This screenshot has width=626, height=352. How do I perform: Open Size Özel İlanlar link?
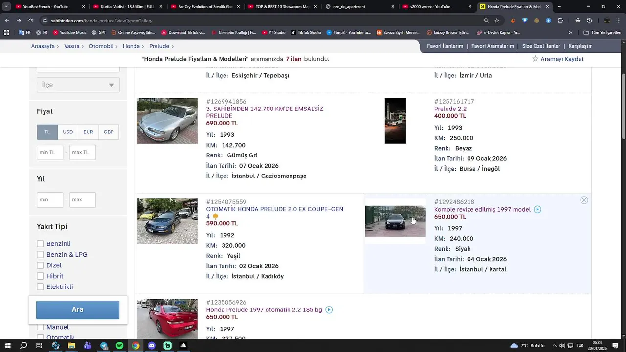point(541,46)
